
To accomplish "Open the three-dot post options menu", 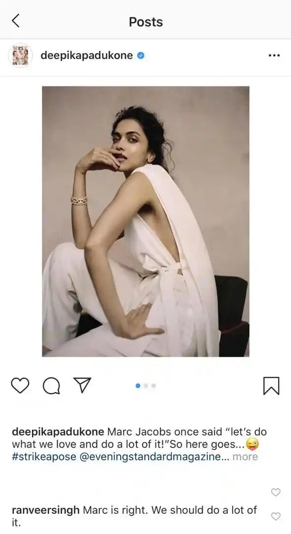I will click(x=274, y=56).
